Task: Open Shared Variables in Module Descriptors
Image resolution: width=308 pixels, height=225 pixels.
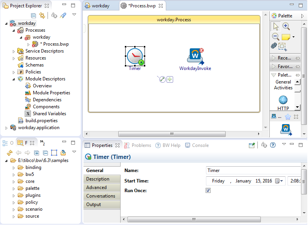Action: (x=49, y=114)
